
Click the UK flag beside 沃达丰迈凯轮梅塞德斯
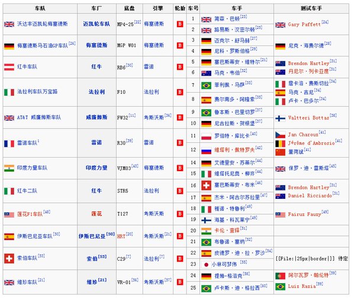(x=9, y=24)
